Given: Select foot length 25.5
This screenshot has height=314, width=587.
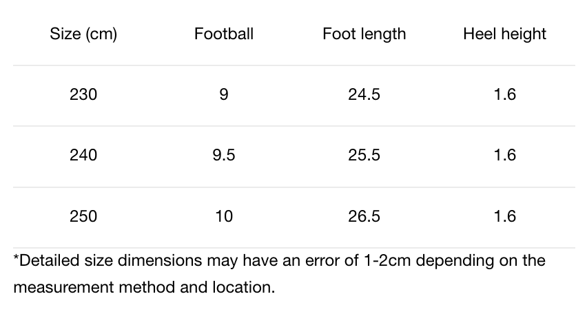Looking at the screenshot, I should [364, 156].
